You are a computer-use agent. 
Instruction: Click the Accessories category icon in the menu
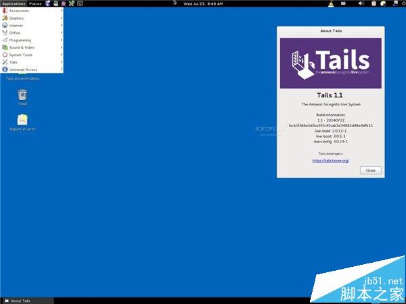coord(5,11)
